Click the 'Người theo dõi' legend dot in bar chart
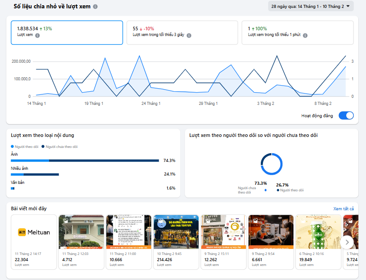The image size is (366, 280). coord(12,147)
